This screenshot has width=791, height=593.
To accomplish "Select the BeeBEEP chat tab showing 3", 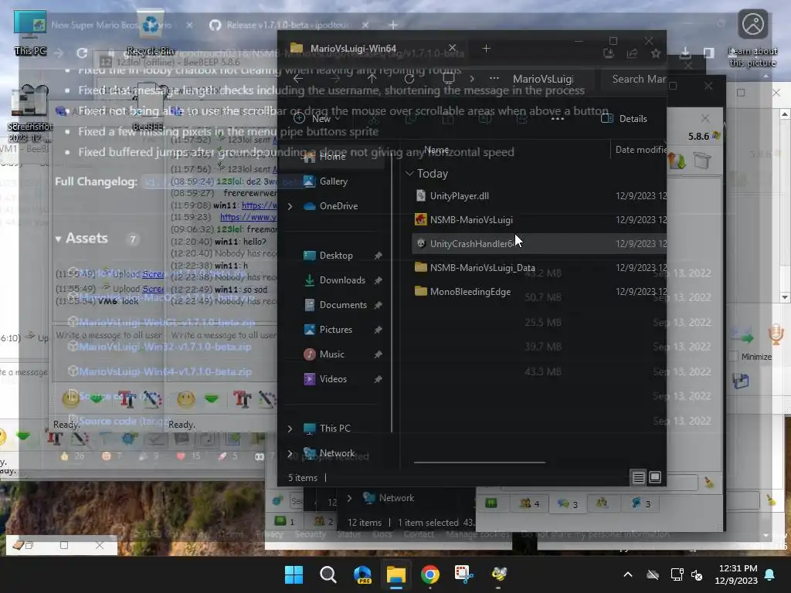I will point(568,503).
